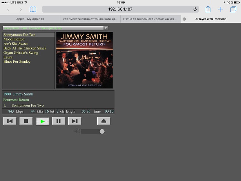This screenshot has width=241, height=181.
Task: Open a new Safari tab
Action: click(221, 9)
